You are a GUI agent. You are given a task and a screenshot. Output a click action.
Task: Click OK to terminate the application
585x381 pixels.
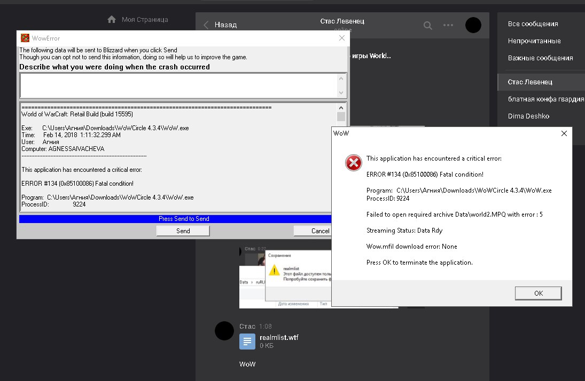538,293
